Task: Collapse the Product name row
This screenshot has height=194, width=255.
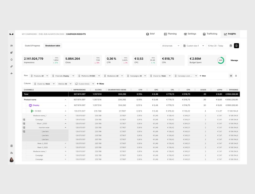Action: pyautogui.click(x=65, y=100)
